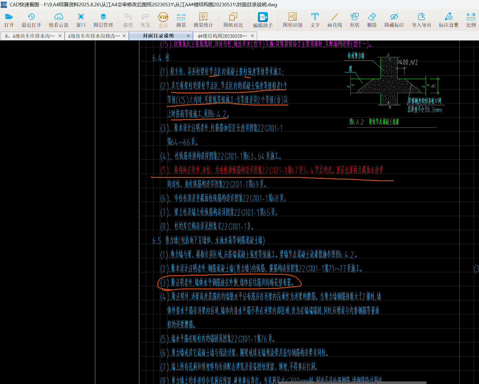Click line (6) 中柱柱顶及变截面柱纵筋构造
Viewport: 479px width, 384px height.
pos(223,198)
